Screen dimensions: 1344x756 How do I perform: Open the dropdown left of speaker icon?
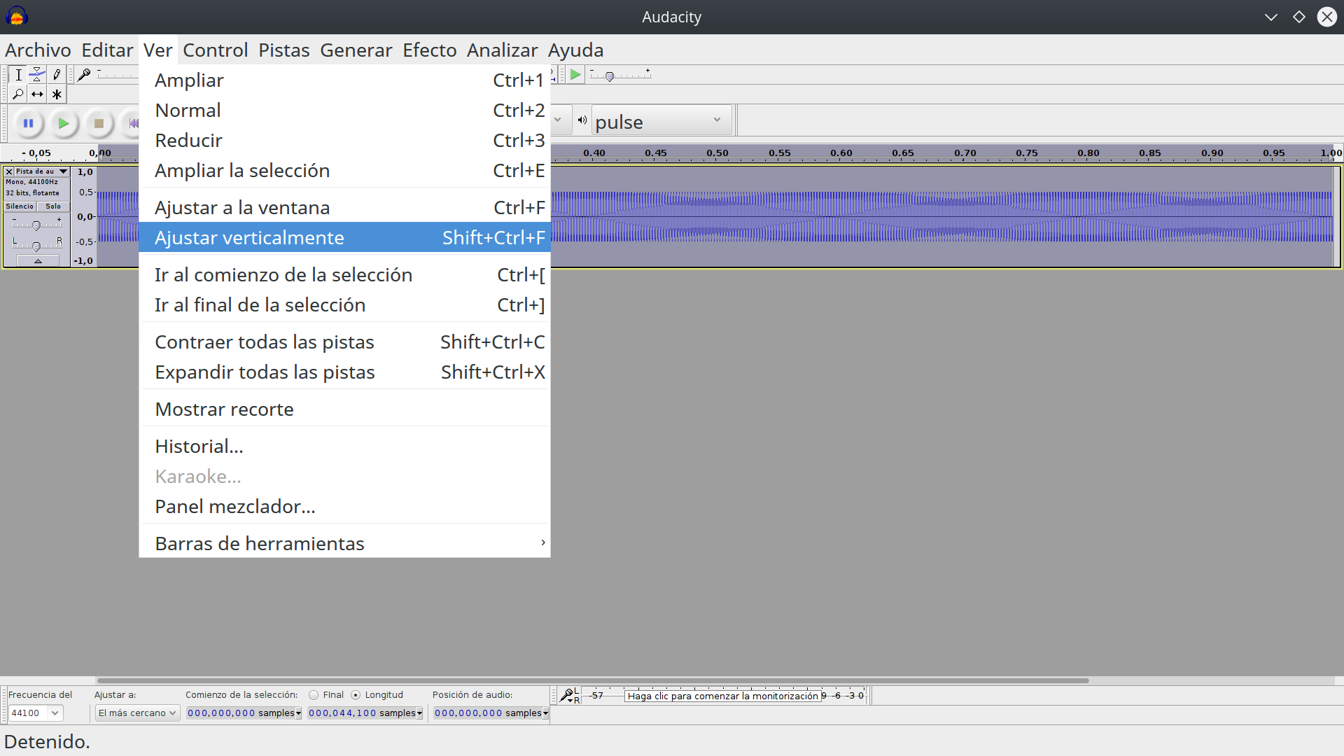click(558, 120)
